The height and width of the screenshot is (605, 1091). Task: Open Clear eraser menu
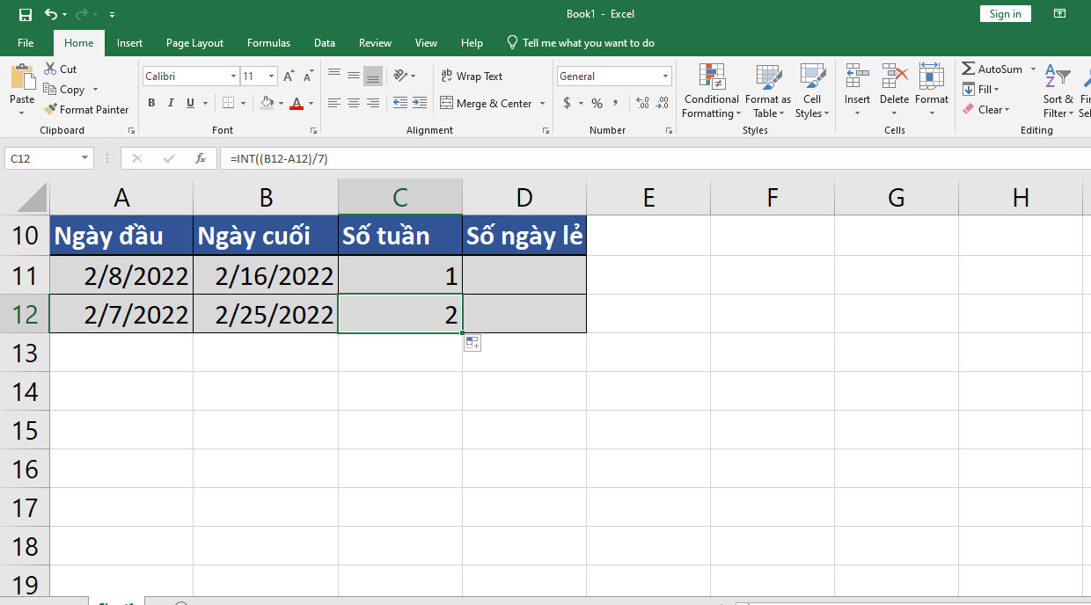point(986,110)
